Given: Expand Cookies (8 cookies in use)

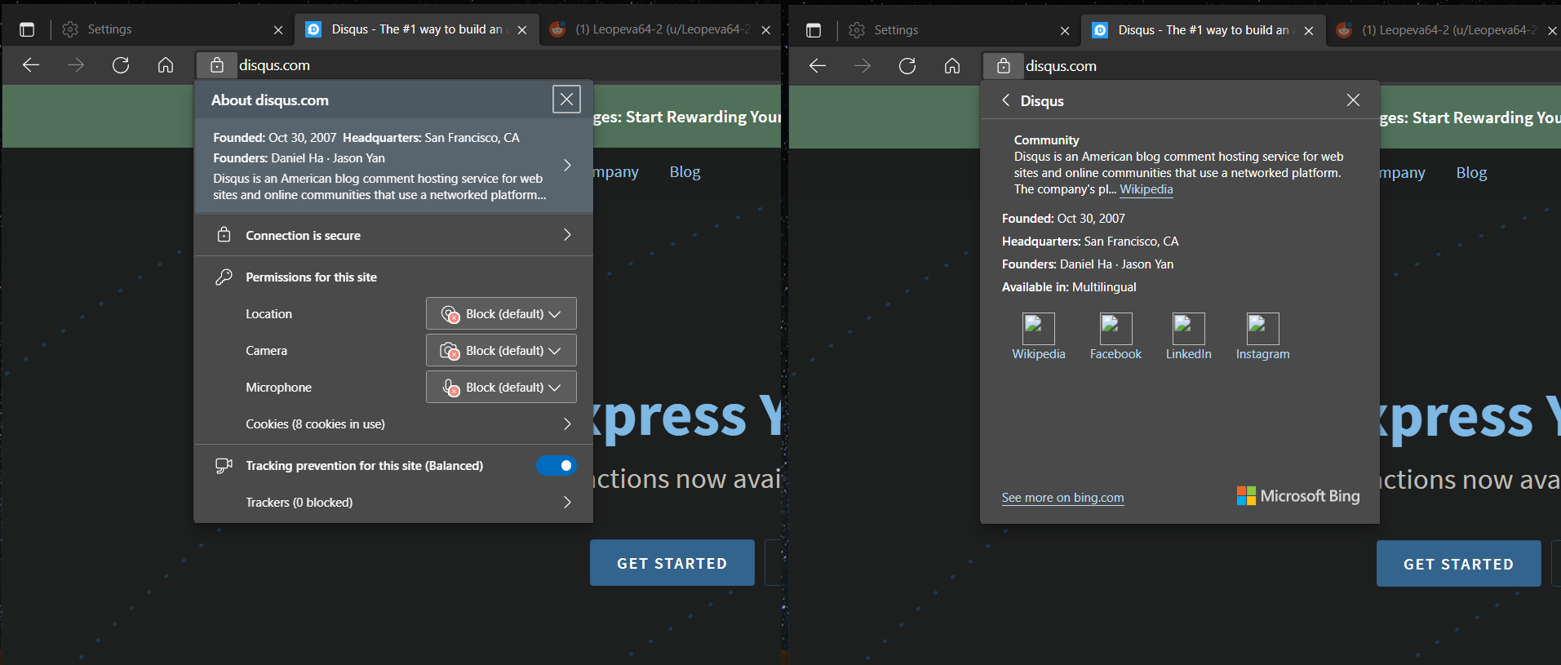Looking at the screenshot, I should 567,424.
